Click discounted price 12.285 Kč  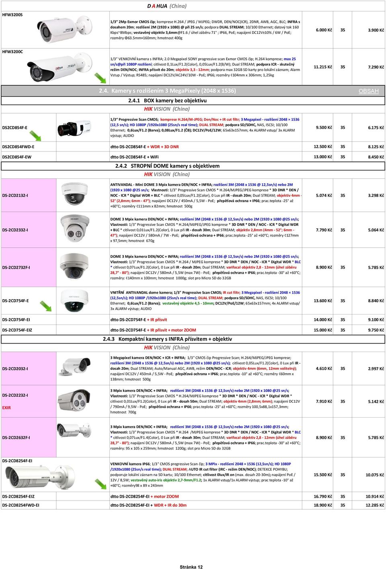[375, 505]
